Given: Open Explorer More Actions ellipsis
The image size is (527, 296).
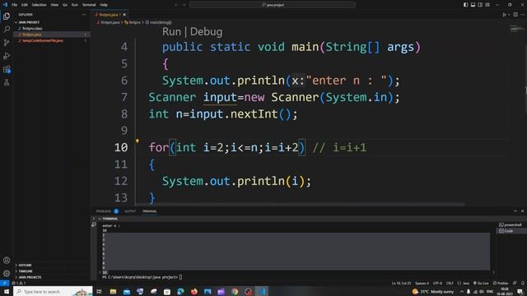Looking at the screenshot, I should (x=84, y=15).
